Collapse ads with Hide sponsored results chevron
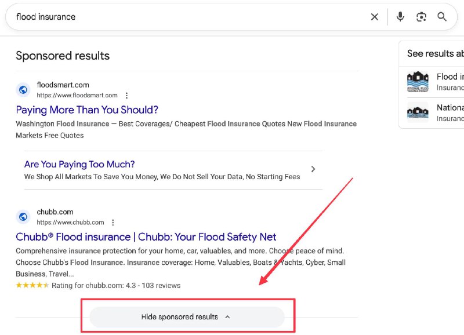 tap(228, 317)
